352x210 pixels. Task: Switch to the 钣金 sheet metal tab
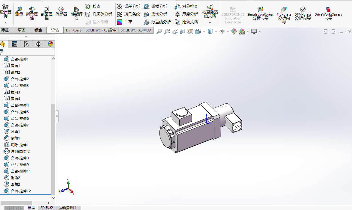coord(38,30)
